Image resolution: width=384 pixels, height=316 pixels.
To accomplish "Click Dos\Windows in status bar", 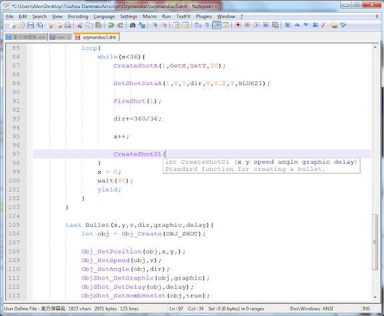I will point(305,309).
